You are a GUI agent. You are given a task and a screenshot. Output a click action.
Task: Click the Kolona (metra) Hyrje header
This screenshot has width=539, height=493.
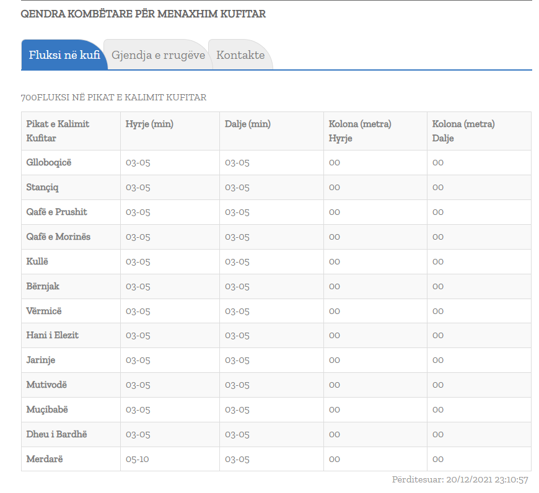375,131
